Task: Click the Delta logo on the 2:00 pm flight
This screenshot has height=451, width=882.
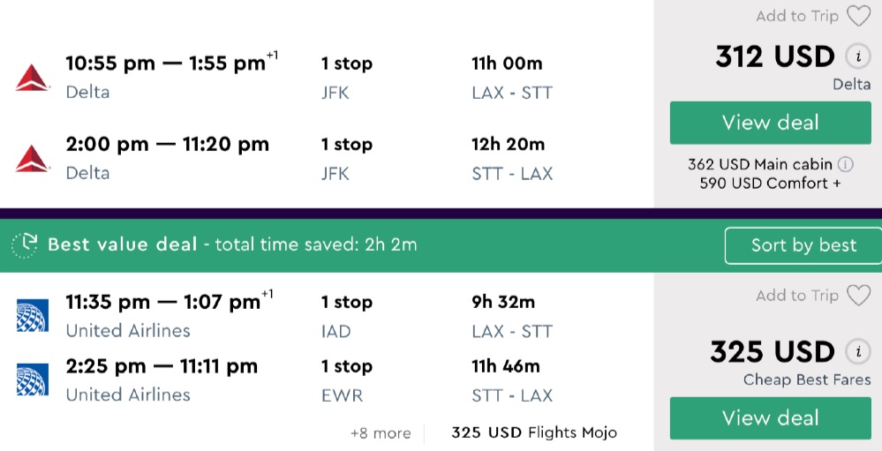Action: [x=33, y=158]
